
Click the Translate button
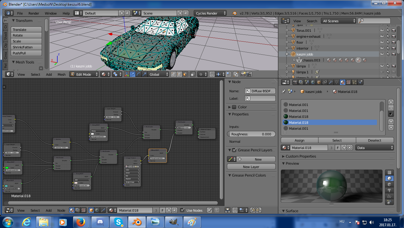coord(26,29)
